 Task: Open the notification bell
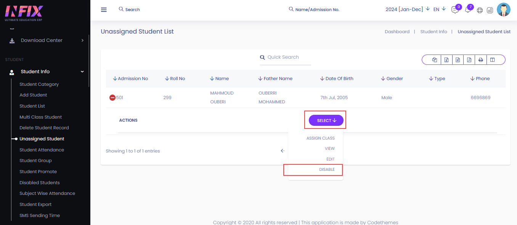pyautogui.click(x=468, y=10)
